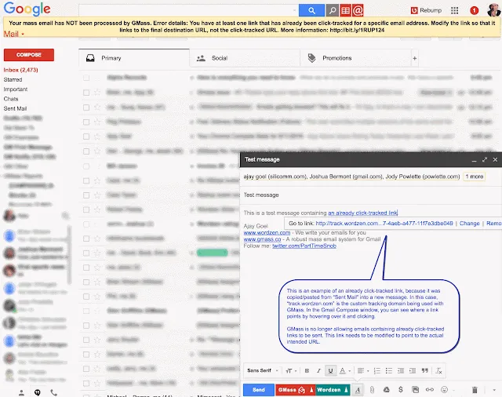Click the gray GMass search magnifier icon

click(333, 10)
